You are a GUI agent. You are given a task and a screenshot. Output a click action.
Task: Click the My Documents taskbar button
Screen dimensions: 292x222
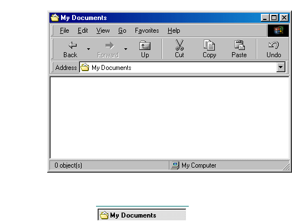pyautogui.click(x=142, y=215)
